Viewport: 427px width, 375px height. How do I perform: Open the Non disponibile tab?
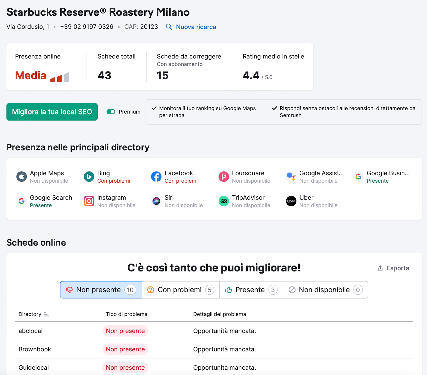[325, 290]
